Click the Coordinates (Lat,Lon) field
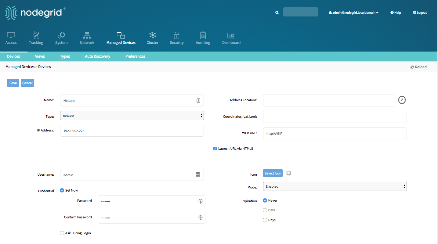438x244 pixels. click(335, 117)
